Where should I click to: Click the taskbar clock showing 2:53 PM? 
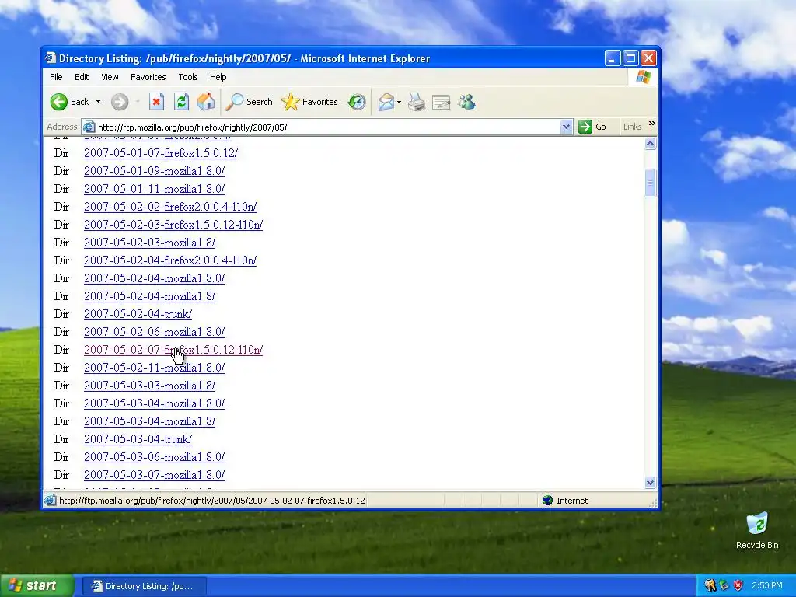766,586
